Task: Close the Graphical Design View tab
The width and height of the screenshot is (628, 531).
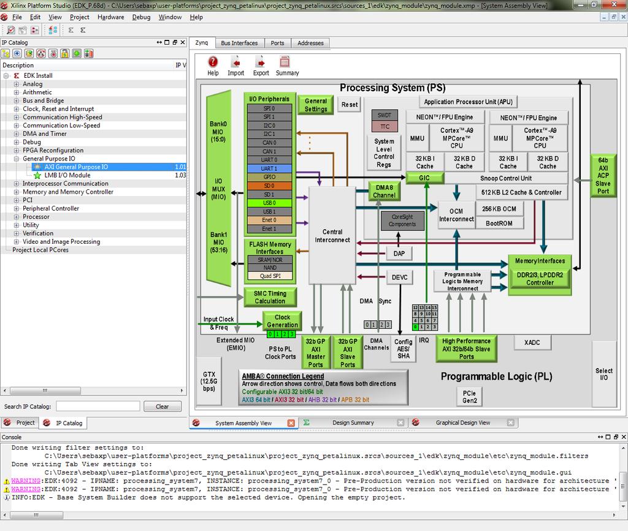Action: 511,423
